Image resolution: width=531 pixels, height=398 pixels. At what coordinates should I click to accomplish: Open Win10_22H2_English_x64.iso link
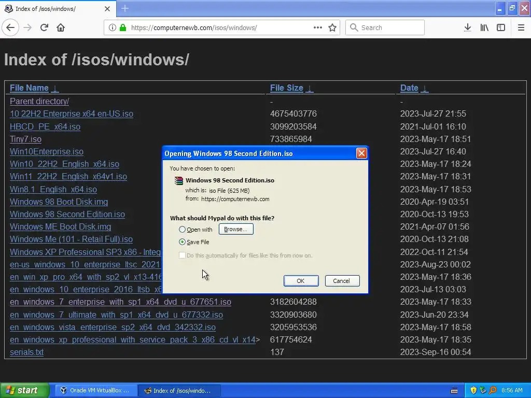(x=64, y=164)
